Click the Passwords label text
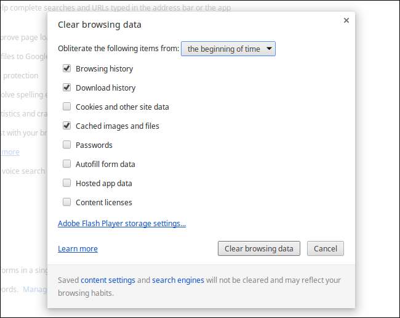 click(94, 145)
